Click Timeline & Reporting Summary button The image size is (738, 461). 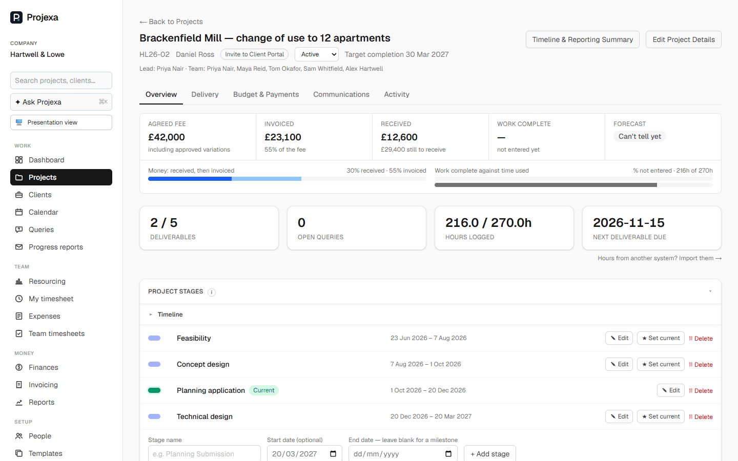[583, 39]
